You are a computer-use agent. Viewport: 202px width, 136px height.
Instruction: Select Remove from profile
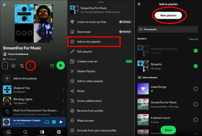tap(101, 111)
